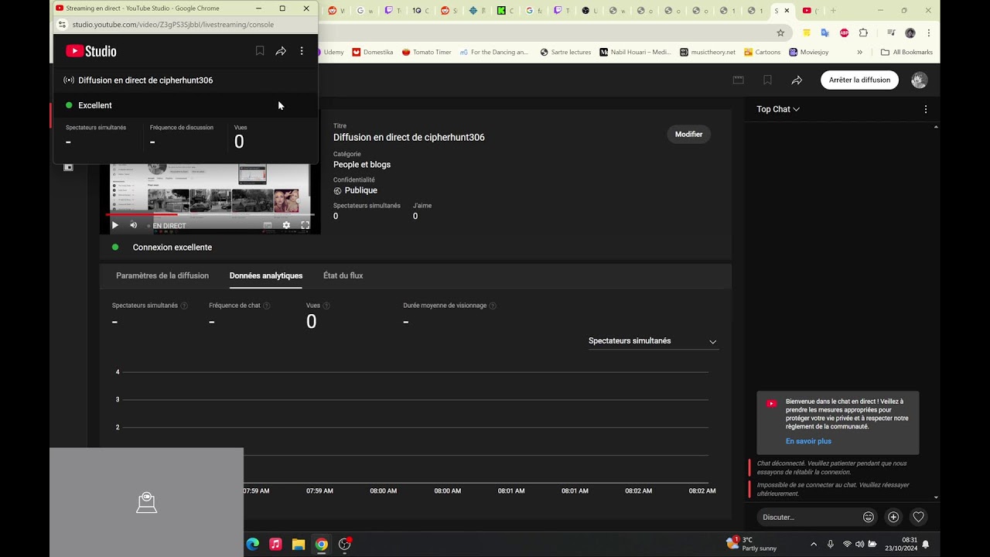Click the En savoir plus link
Image resolution: width=990 pixels, height=557 pixels.
tap(808, 441)
